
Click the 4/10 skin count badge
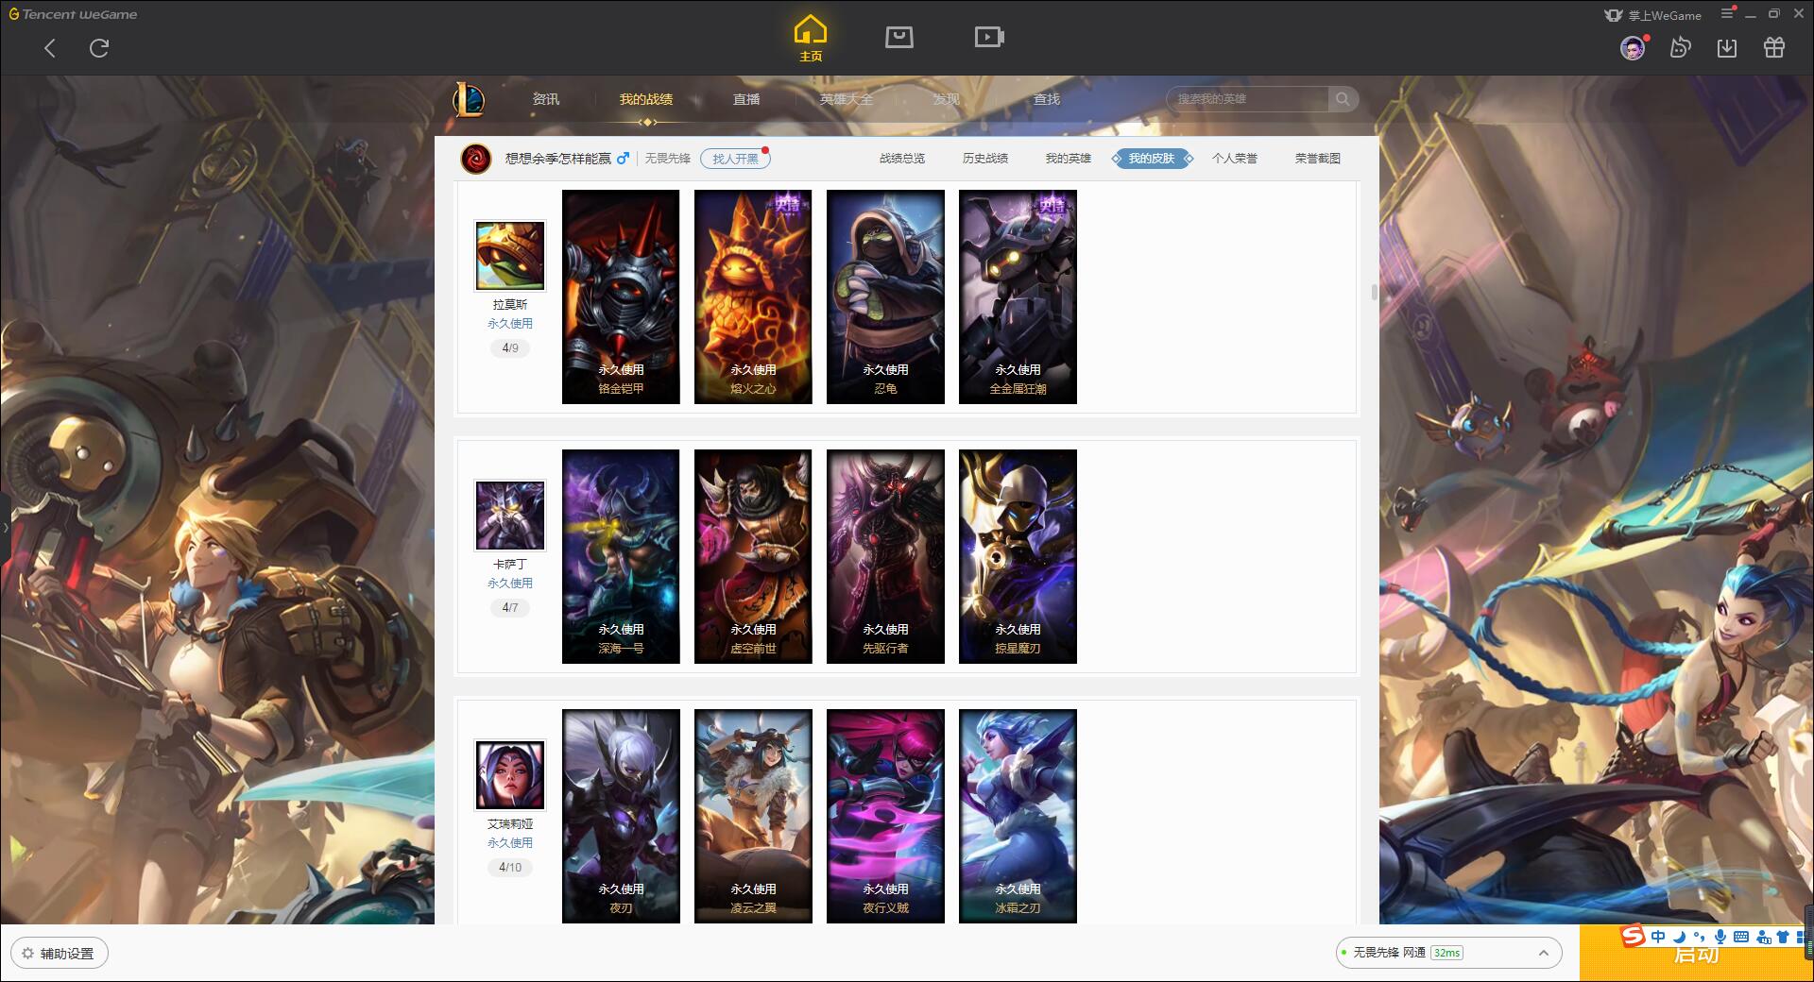[510, 868]
